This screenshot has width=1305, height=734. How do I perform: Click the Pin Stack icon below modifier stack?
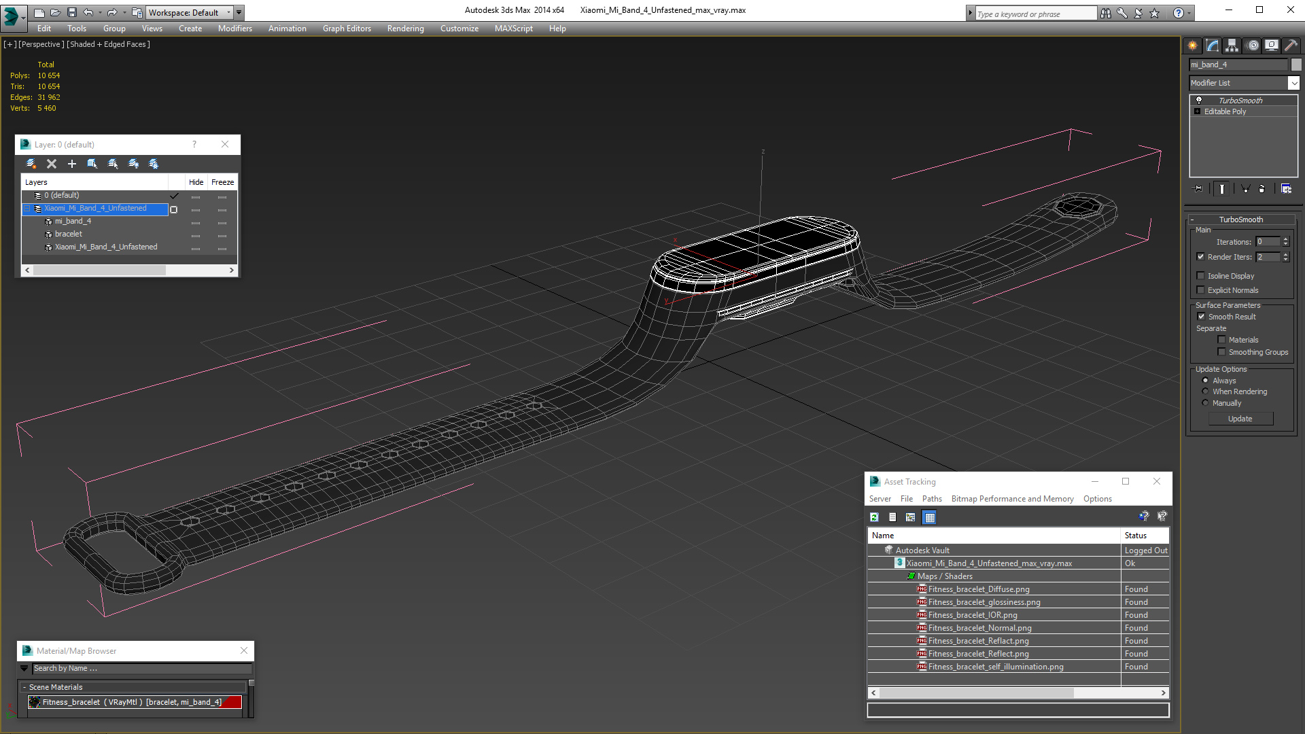1198,189
